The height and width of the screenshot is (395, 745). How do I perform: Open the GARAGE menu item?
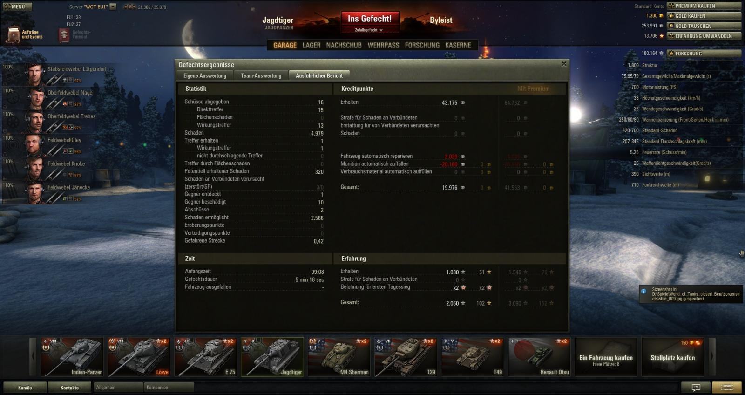tap(285, 45)
